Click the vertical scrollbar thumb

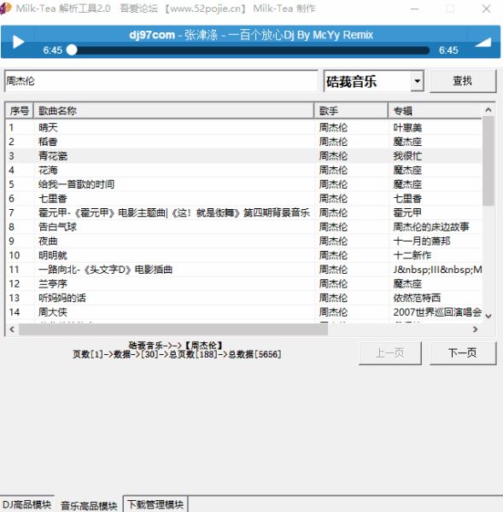[488, 161]
